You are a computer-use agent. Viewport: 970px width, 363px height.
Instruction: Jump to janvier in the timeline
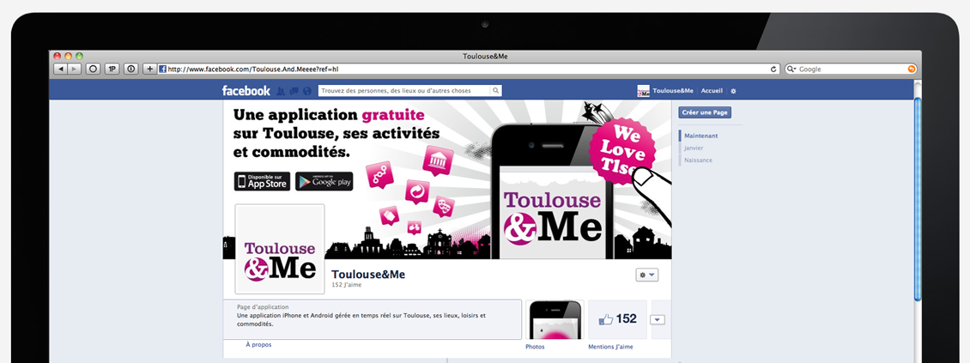[x=694, y=148]
